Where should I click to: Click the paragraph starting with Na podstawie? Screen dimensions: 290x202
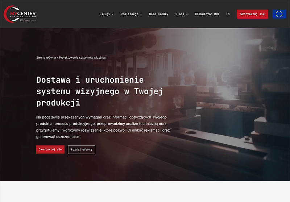click(103, 127)
